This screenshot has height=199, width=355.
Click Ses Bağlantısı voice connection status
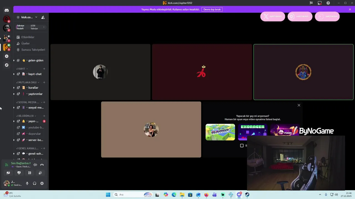coord(21,163)
